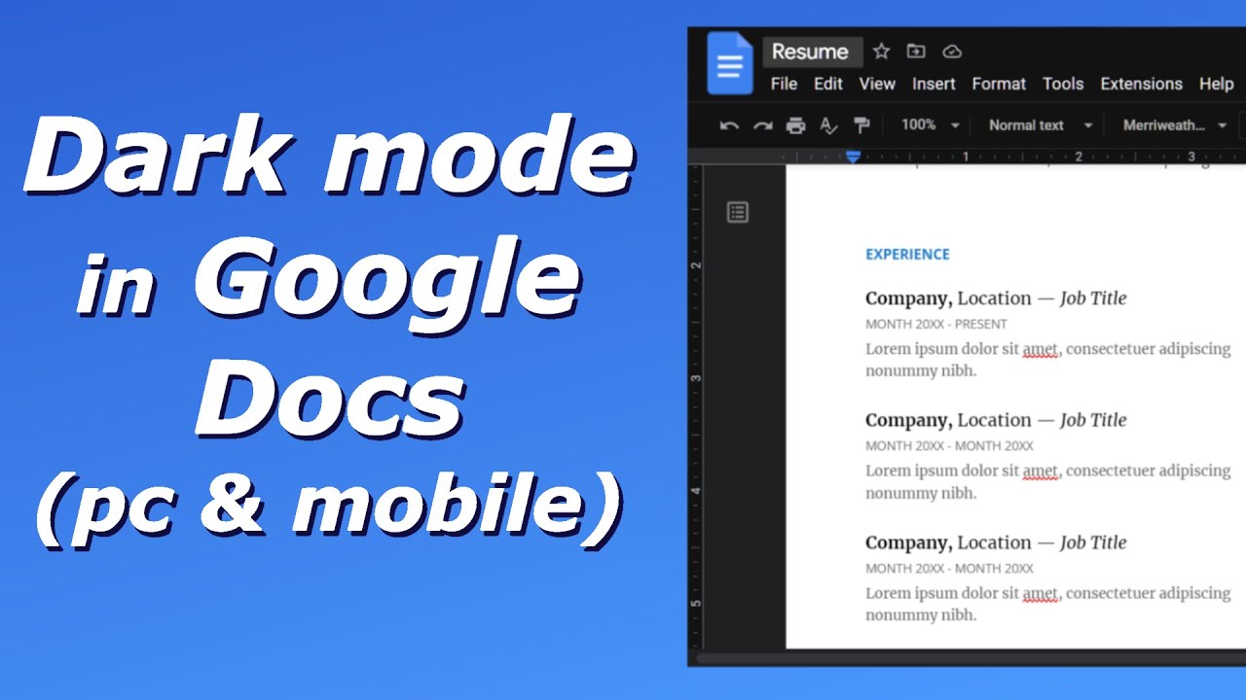
Task: Open the File menu
Action: click(x=784, y=84)
